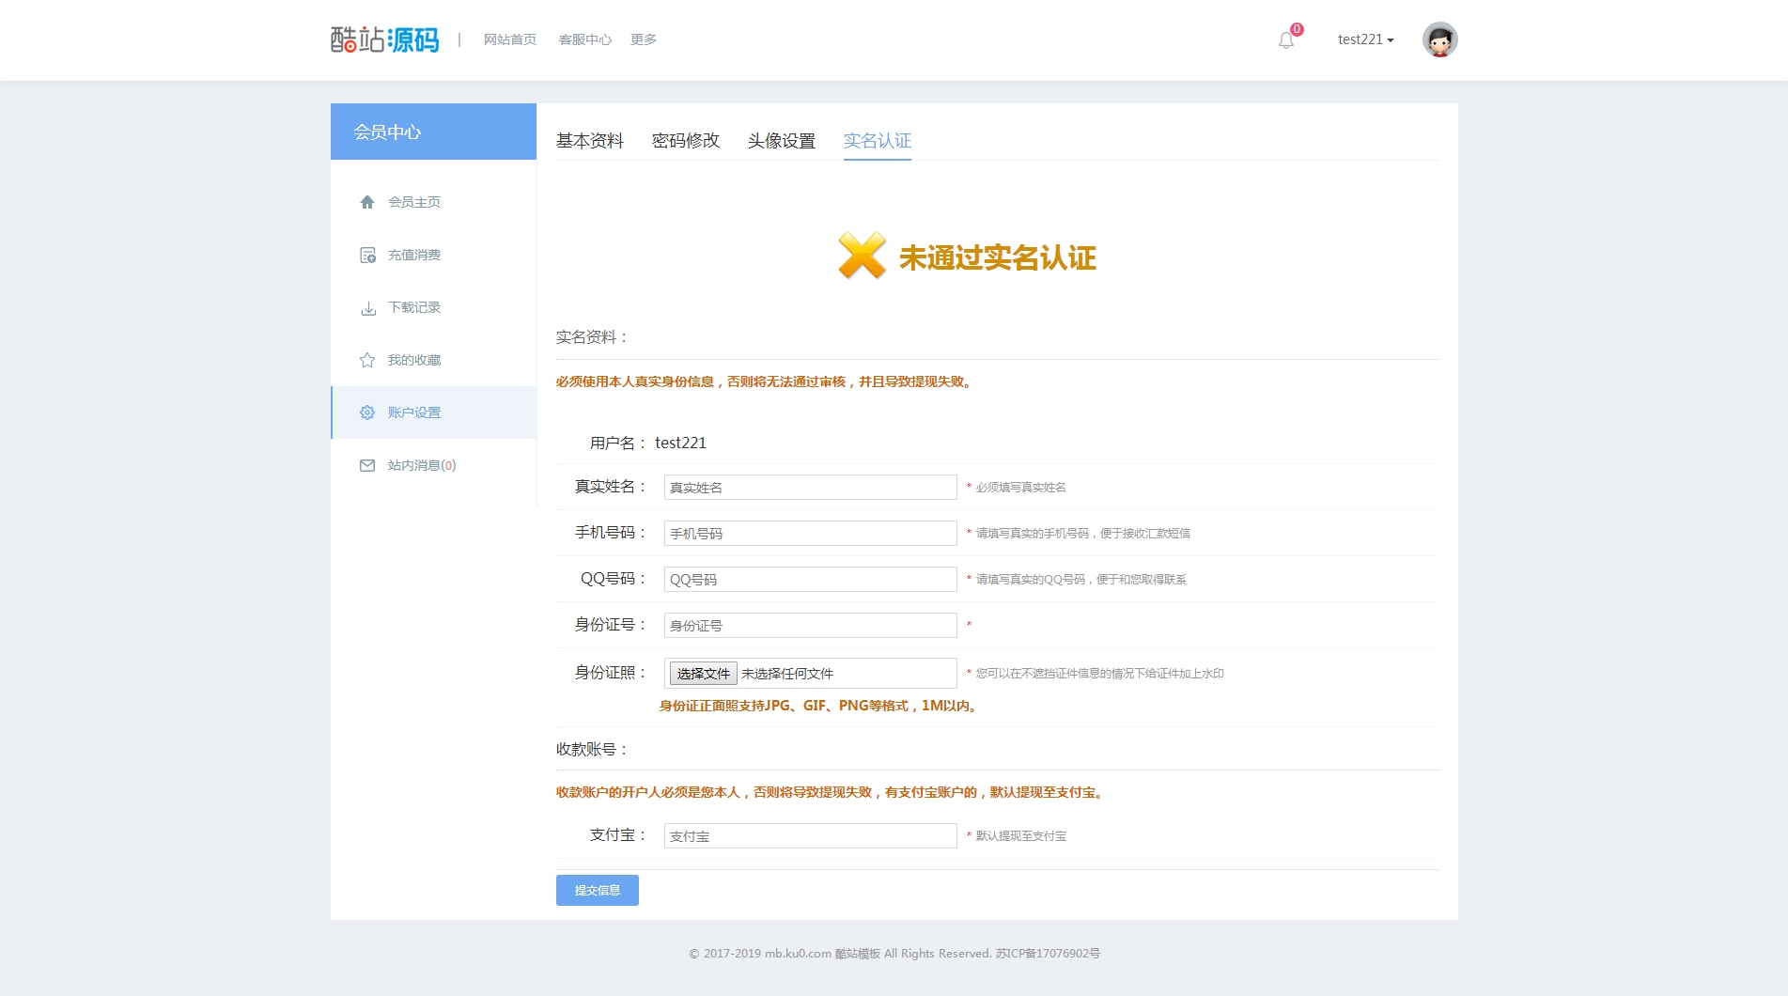Click the 下载记录 download icon
Image resolution: width=1788 pixels, height=996 pixels.
pos(367,308)
